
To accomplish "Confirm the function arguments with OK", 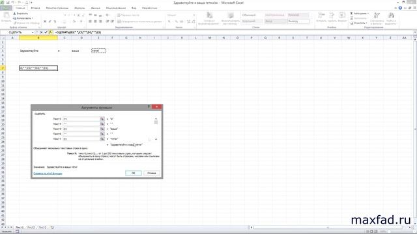I will point(133,173).
